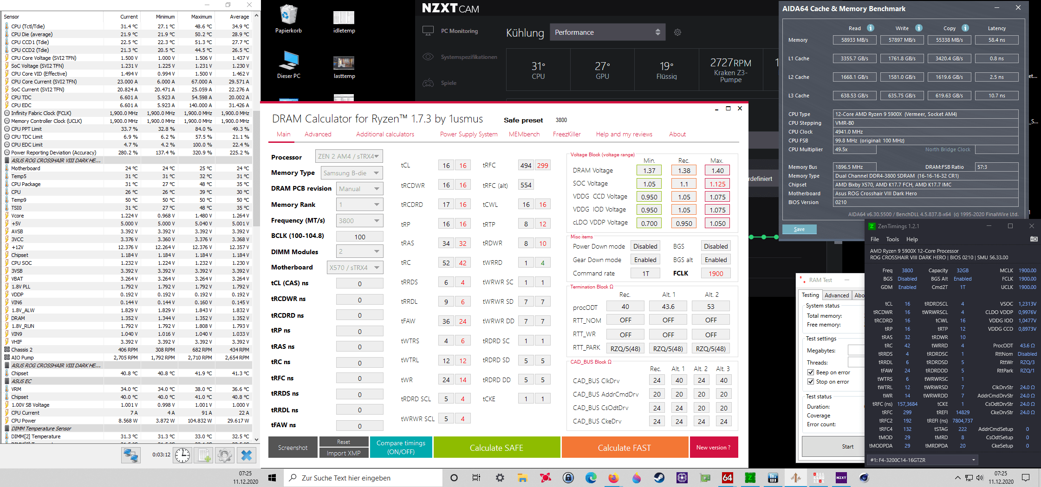Start the RAM Test

click(x=834, y=447)
